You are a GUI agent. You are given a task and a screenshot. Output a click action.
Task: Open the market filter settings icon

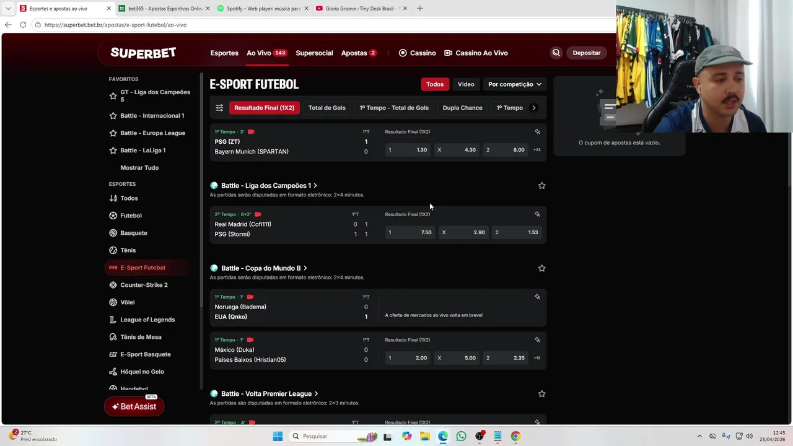click(219, 108)
